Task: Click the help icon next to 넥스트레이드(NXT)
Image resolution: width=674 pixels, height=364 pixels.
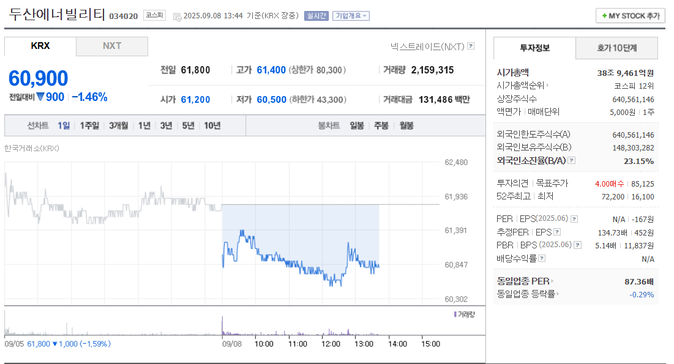Action: pyautogui.click(x=471, y=46)
